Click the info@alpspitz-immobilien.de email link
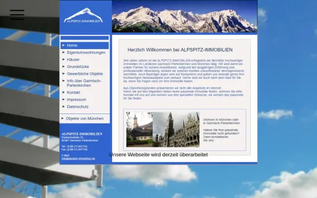Screen dimensions: 317x198 click(78, 158)
